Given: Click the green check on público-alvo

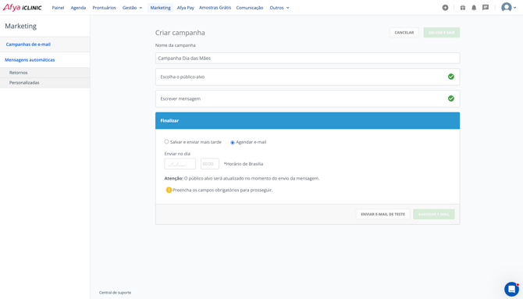Looking at the screenshot, I should 451,77.
